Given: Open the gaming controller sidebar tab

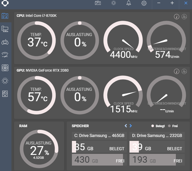Looking at the screenshot, I should pyautogui.click(x=5, y=42).
